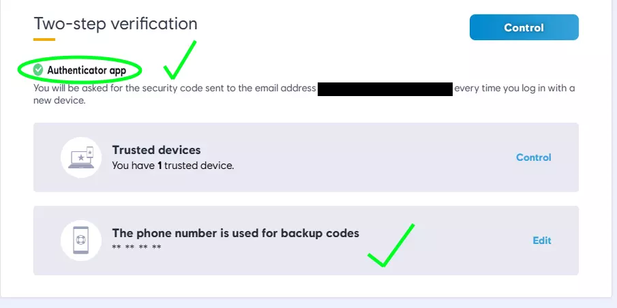Click the masked phone number asterisks

tap(136, 247)
